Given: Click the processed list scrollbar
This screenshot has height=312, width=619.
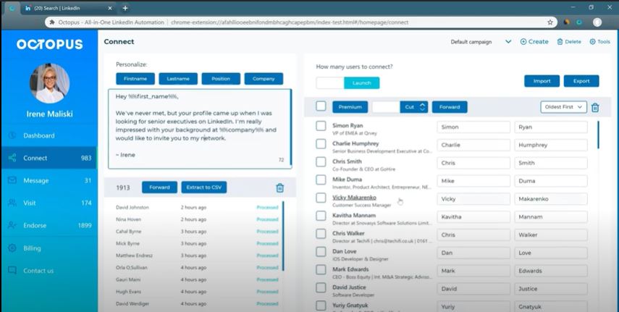Looking at the screenshot, I should click(x=283, y=236).
